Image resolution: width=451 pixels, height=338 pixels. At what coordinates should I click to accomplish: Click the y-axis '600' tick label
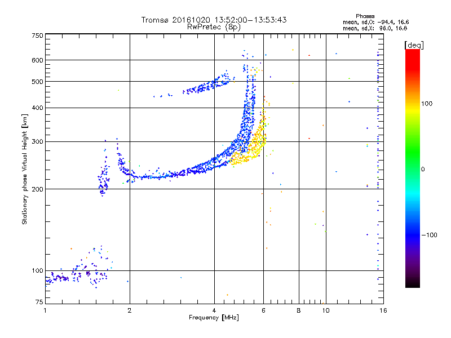coord(37,60)
